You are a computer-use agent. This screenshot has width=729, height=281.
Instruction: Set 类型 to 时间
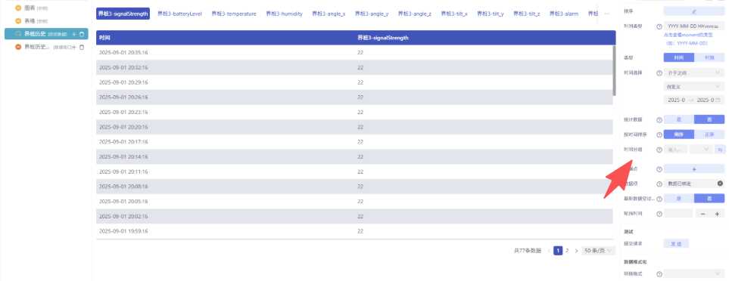tap(679, 58)
